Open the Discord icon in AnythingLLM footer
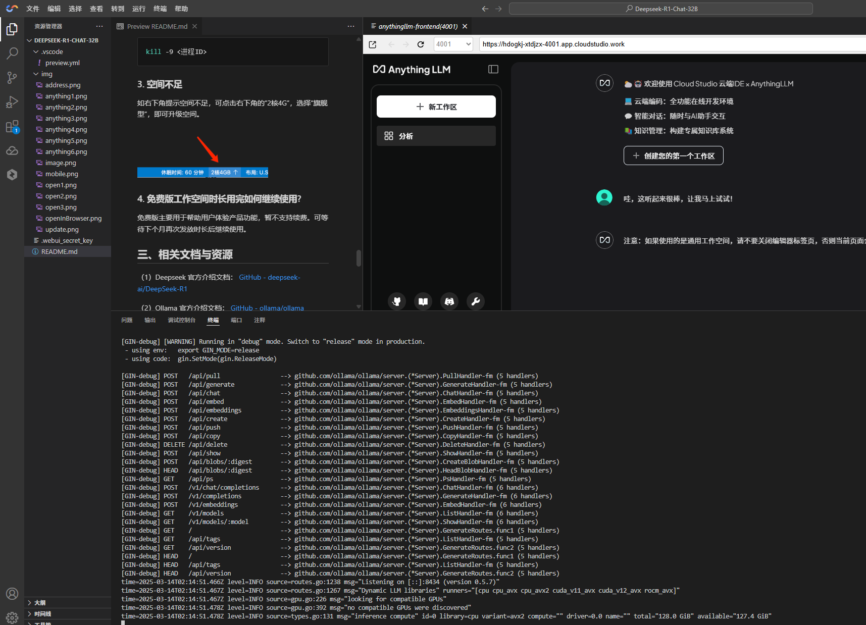Viewport: 866px width, 625px height. [x=449, y=301]
